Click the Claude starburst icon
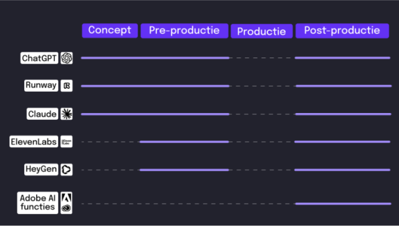 pos(67,114)
